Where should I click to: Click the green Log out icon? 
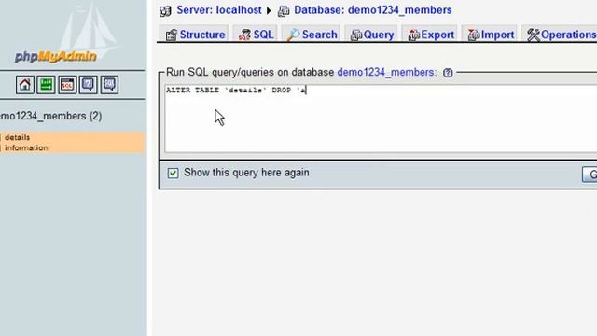click(x=46, y=85)
